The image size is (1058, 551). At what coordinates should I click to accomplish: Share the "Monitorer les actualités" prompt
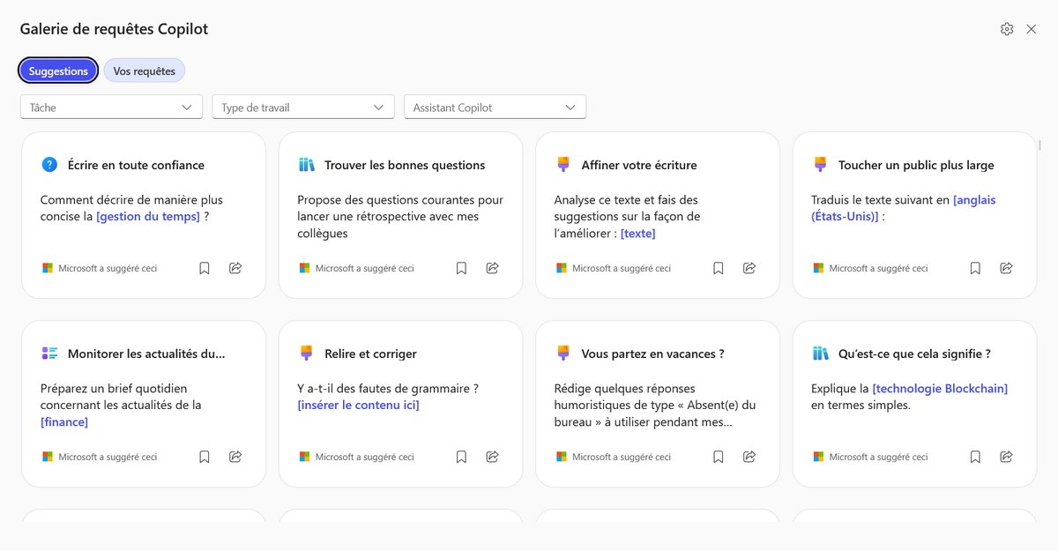pos(235,457)
